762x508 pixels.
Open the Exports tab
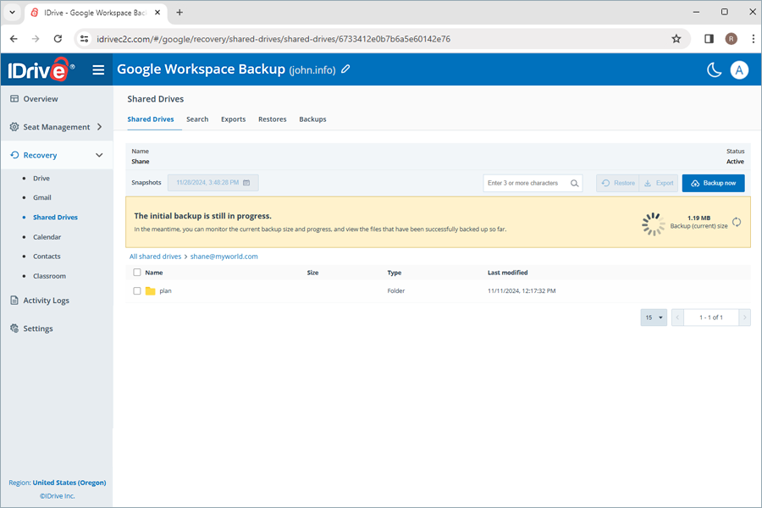233,119
